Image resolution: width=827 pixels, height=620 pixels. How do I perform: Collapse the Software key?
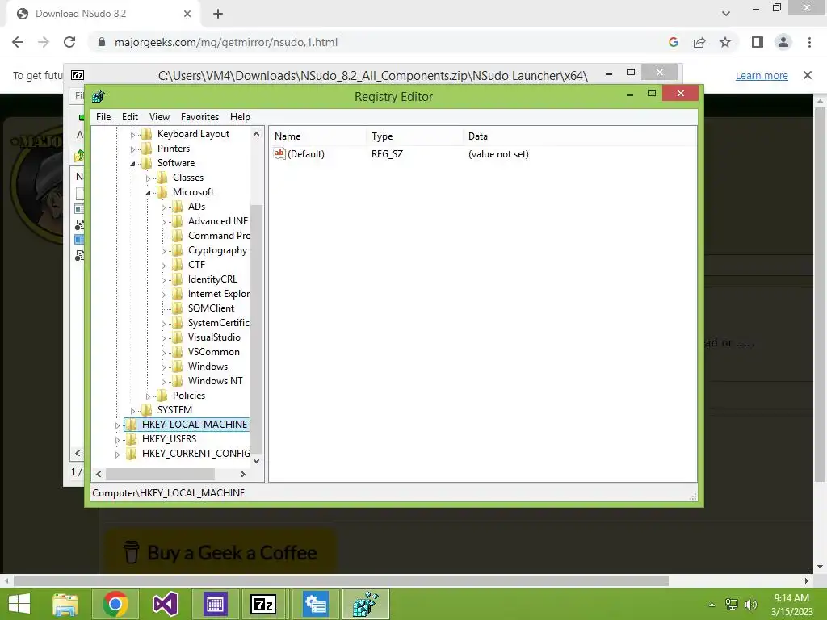[132, 164]
